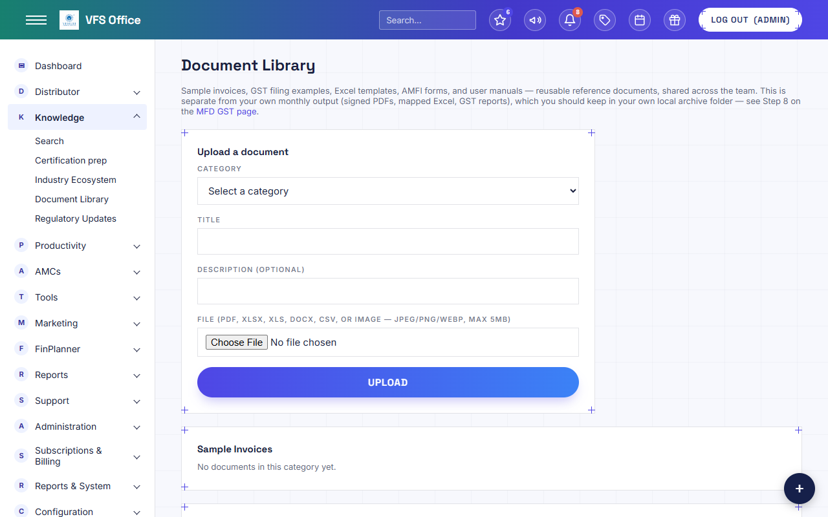Open Search under Knowledge
Viewport: 828px width, 517px height.
(49, 141)
